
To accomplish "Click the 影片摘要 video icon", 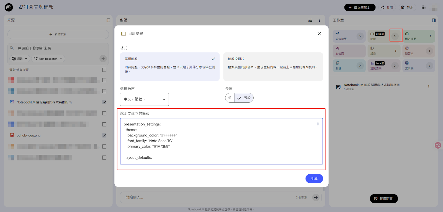I will coord(407,33).
